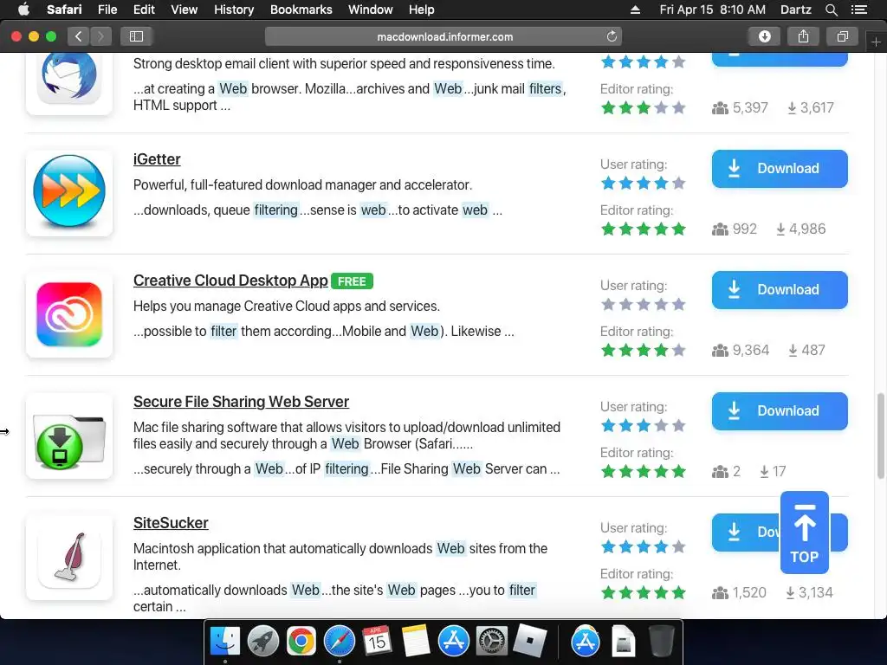Click Secure File Sharing Web Server icon
Viewport: 887px width, 665px height.
point(69,436)
